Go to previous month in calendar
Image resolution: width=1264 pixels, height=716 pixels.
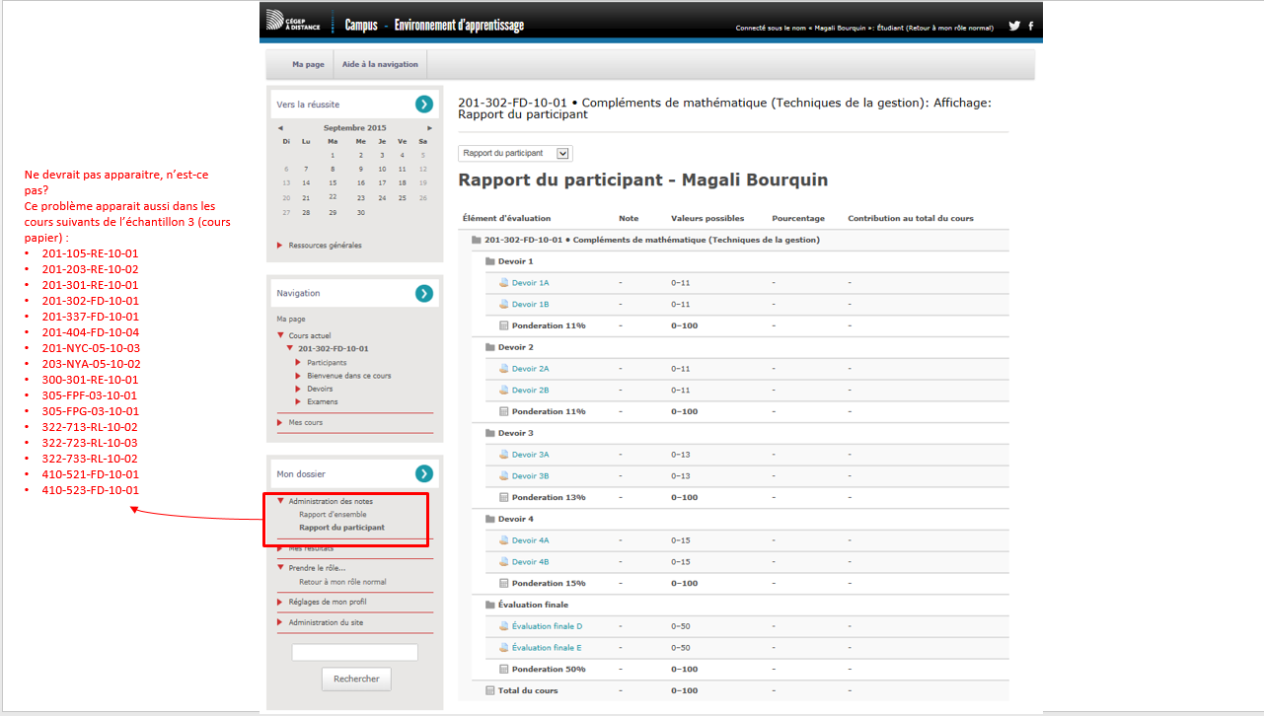tap(280, 128)
